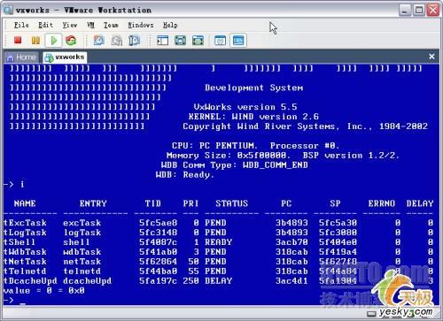The image size is (443, 321).
Task: Reset the virtual machine via the reset icon
Action: 71,40
